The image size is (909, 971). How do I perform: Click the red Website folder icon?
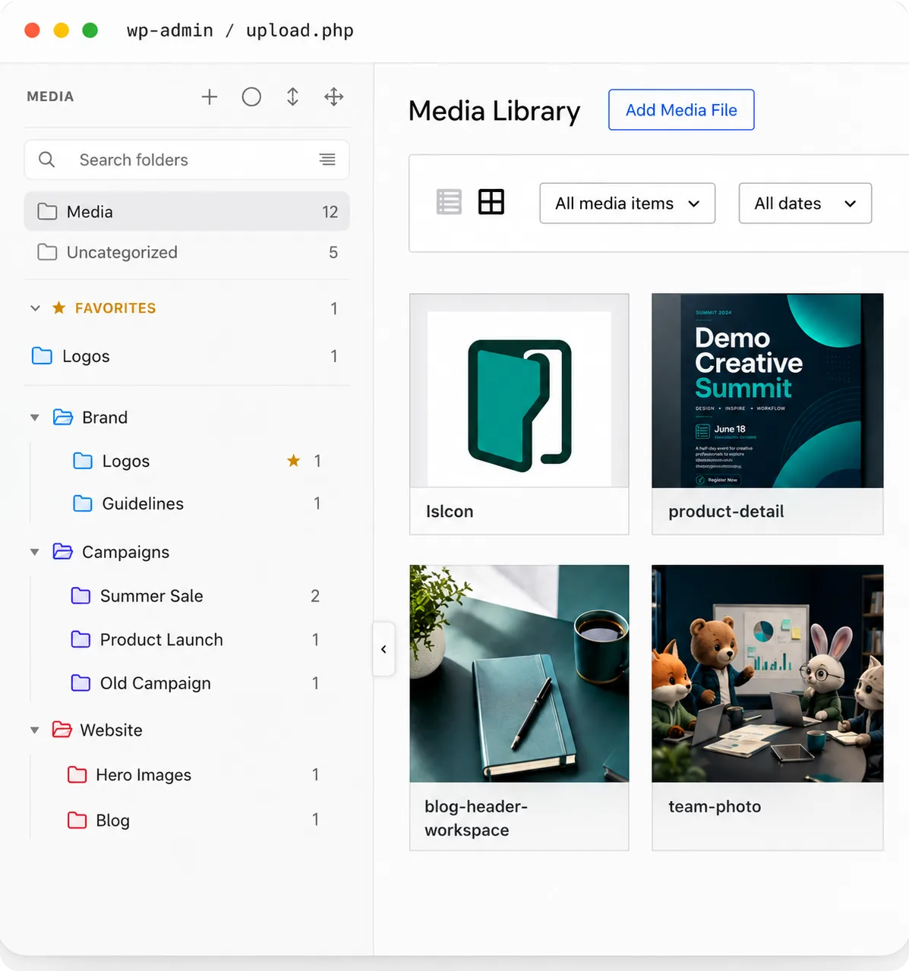coord(62,730)
